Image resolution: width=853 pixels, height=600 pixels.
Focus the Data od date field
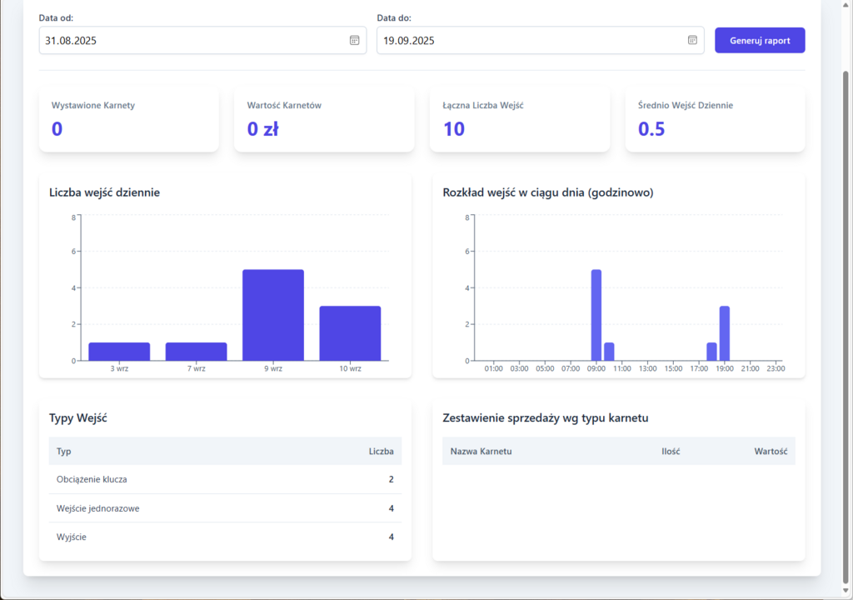(x=192, y=40)
